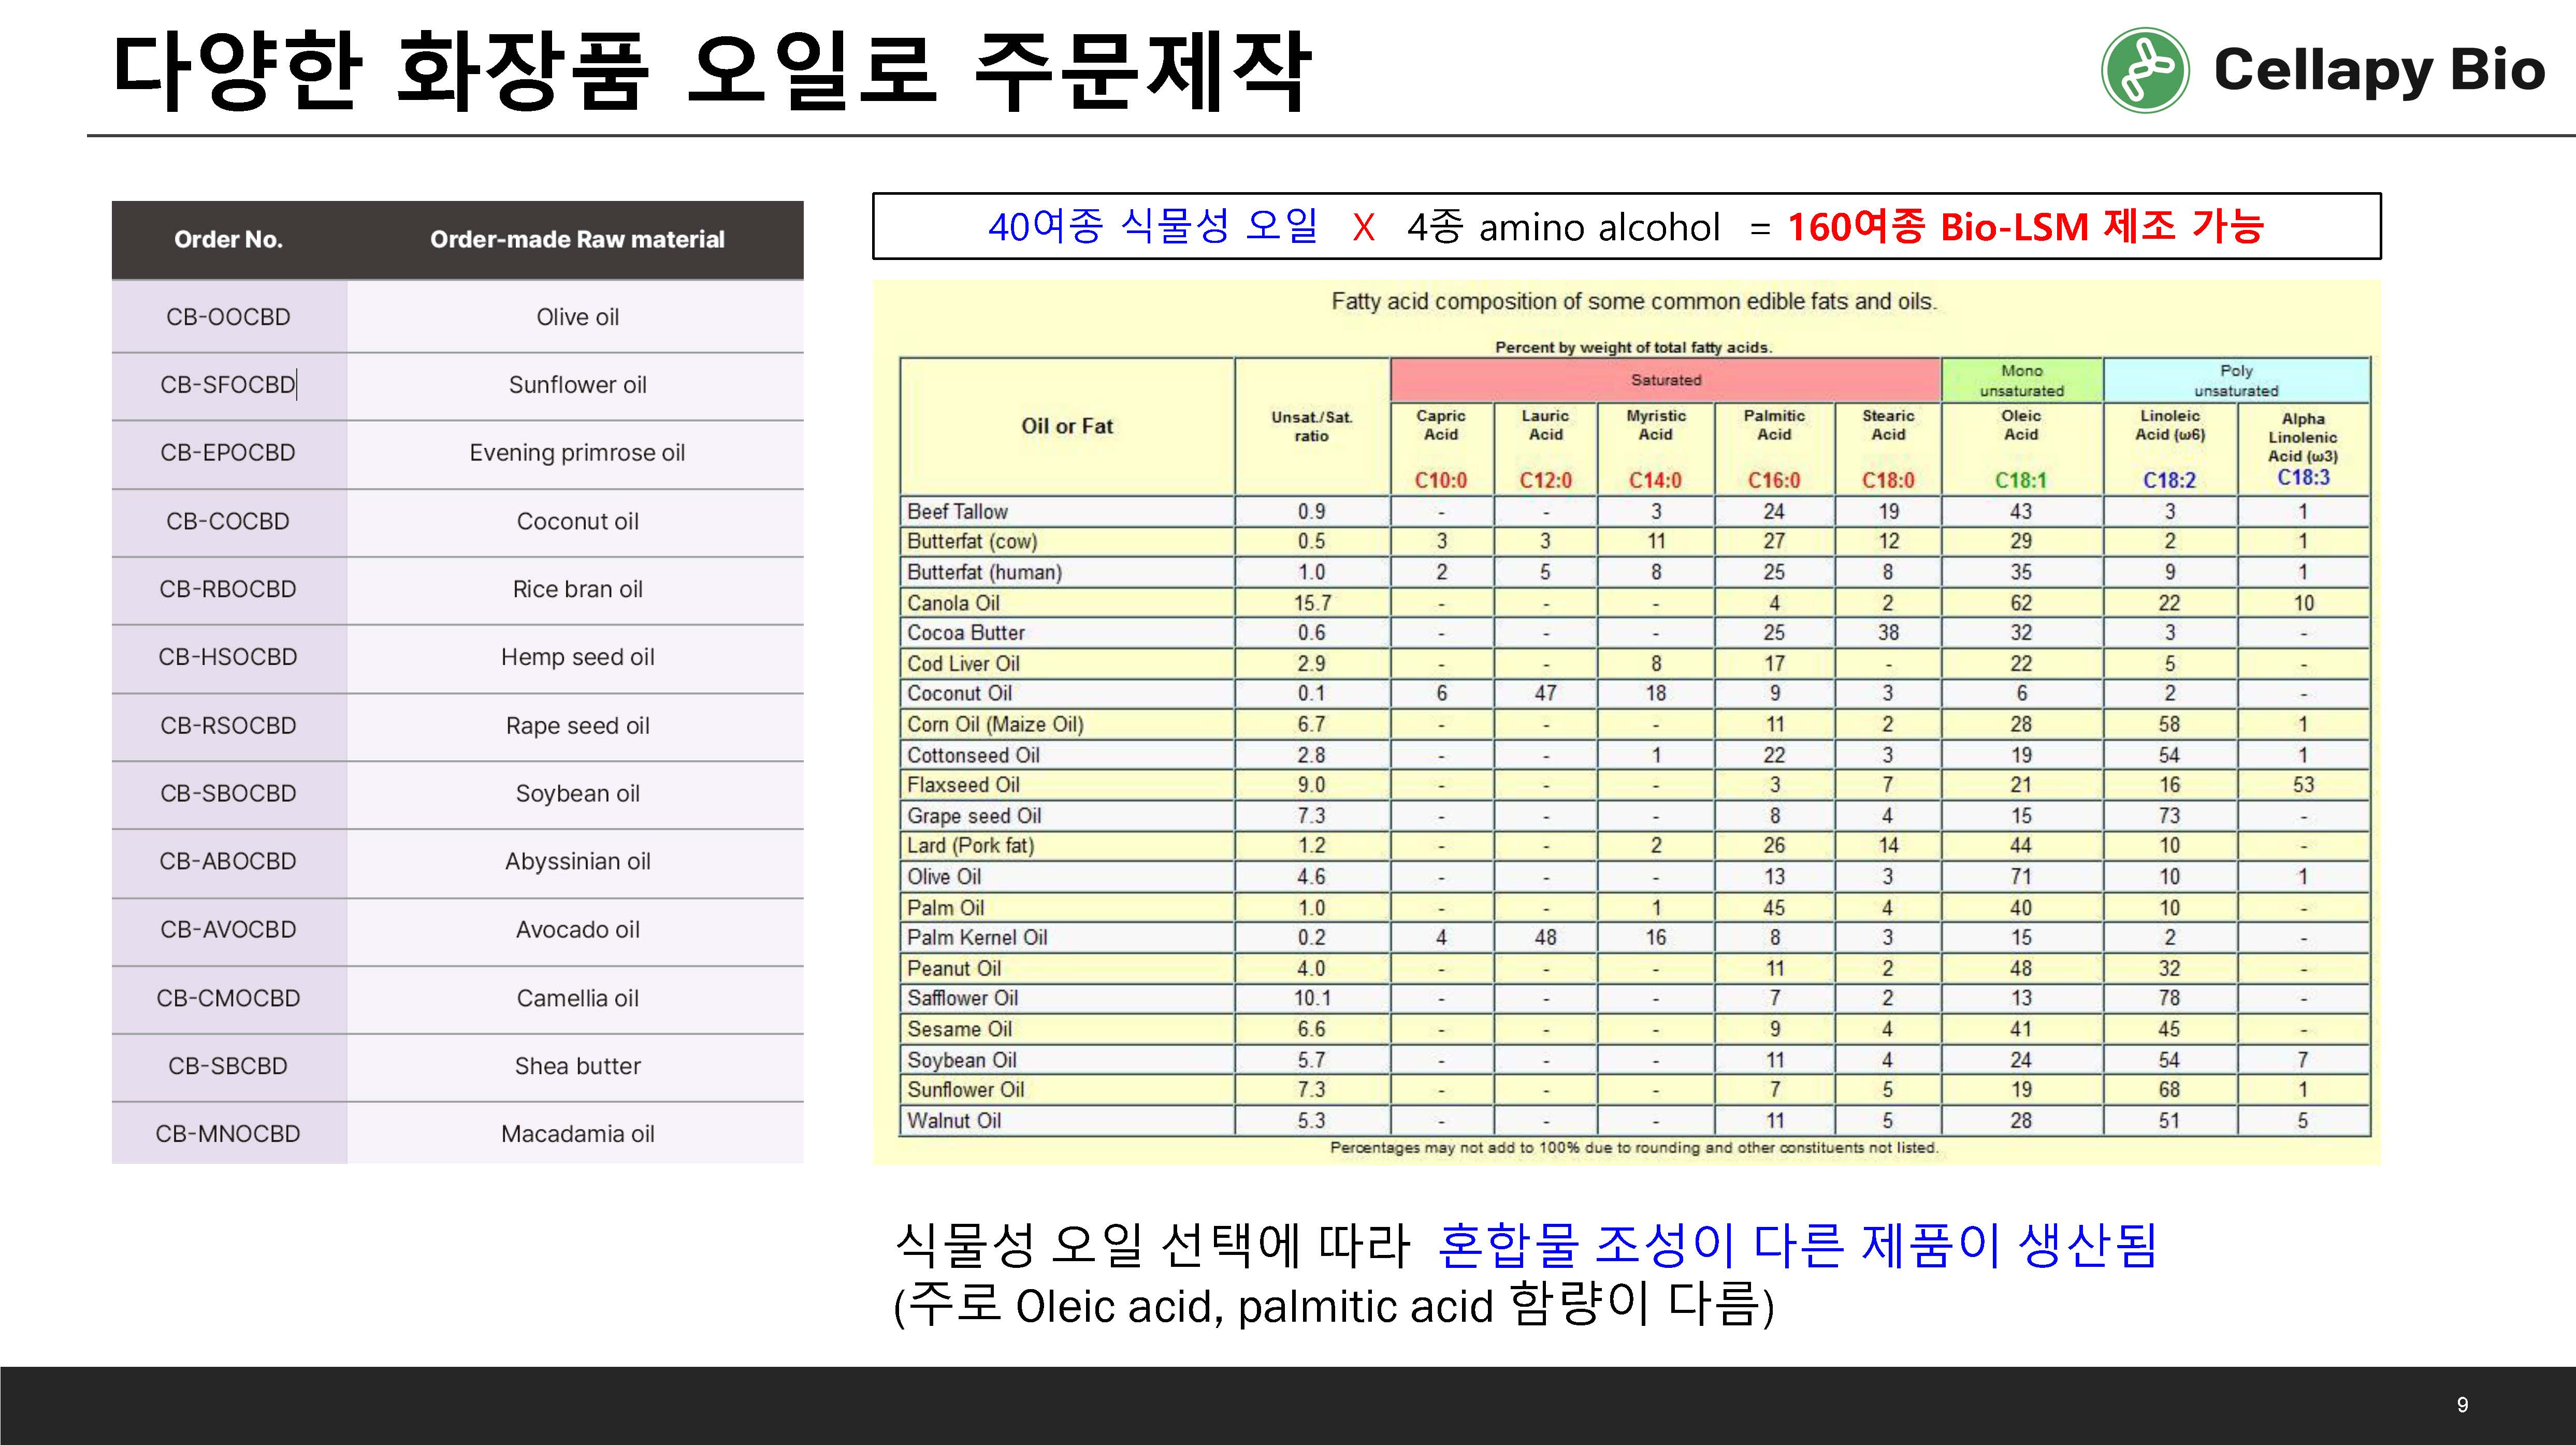Select order number CB-SFOCBD
The height and width of the screenshot is (1445, 2576).
[x=228, y=385]
